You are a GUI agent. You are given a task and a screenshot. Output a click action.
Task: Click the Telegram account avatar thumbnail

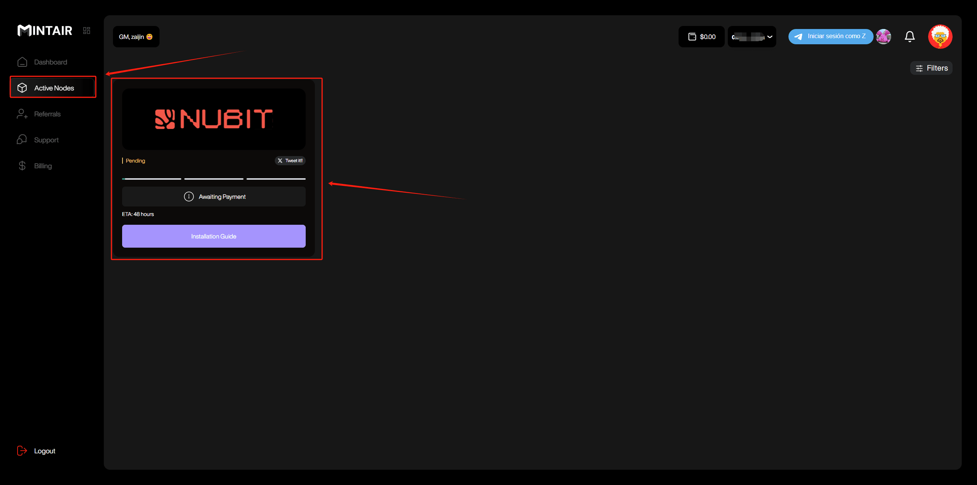tap(883, 37)
